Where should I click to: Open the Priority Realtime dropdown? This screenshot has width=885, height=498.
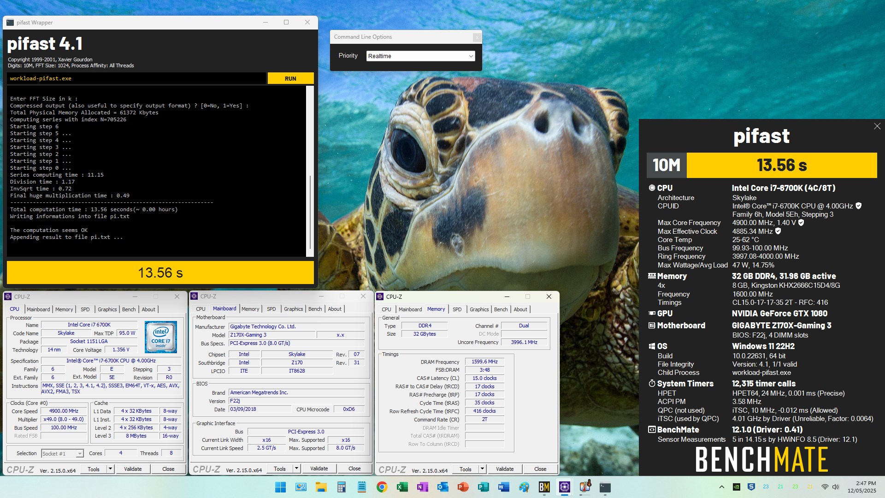tap(420, 56)
